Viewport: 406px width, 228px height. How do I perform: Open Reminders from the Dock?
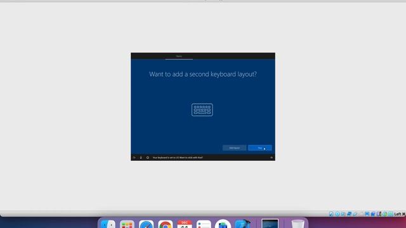pyautogui.click(x=204, y=224)
